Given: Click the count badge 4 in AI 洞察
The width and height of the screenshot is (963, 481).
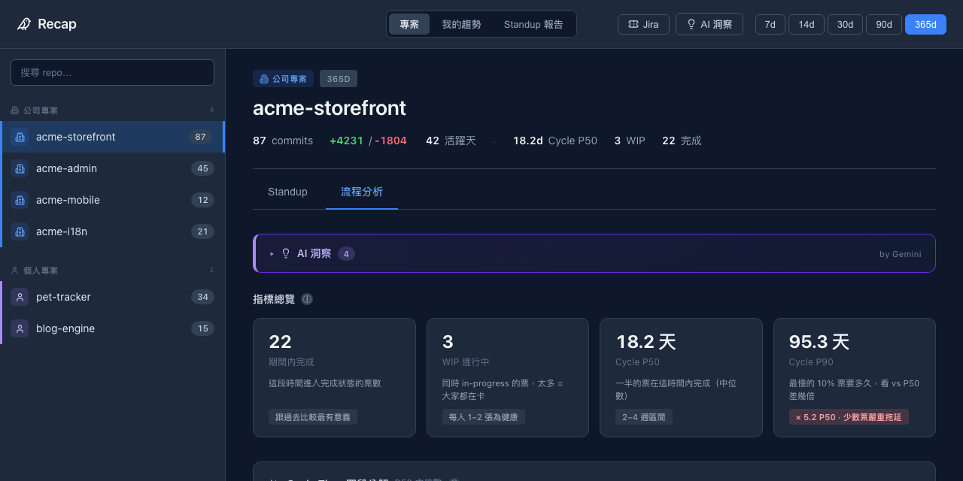Looking at the screenshot, I should pyautogui.click(x=346, y=254).
